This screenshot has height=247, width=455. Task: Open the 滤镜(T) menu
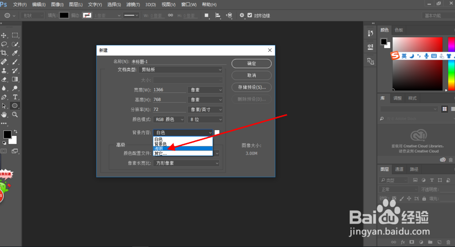pos(133,5)
